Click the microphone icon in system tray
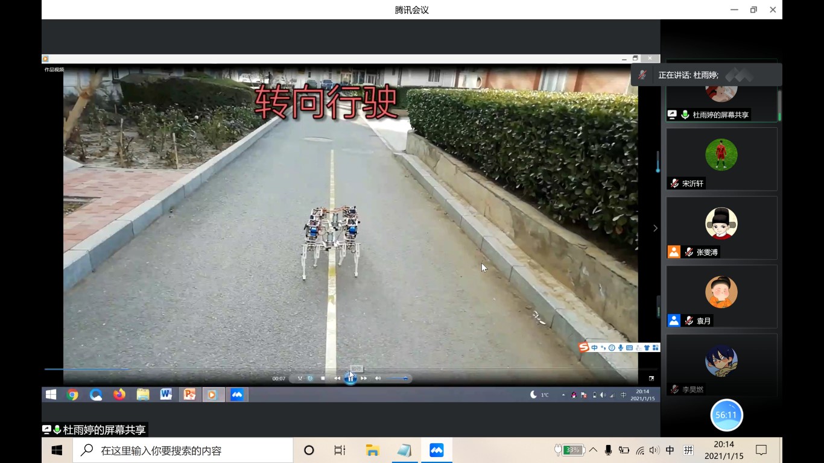Image resolution: width=824 pixels, height=463 pixels. tap(609, 450)
